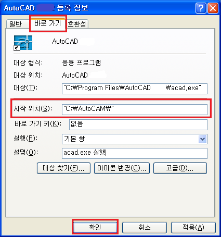Click inside the 설명(O) description field

click(135, 153)
